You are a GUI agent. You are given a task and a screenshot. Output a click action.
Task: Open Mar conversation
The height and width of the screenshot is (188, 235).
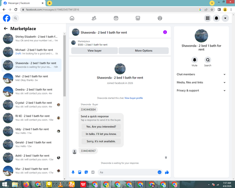coord(31,171)
